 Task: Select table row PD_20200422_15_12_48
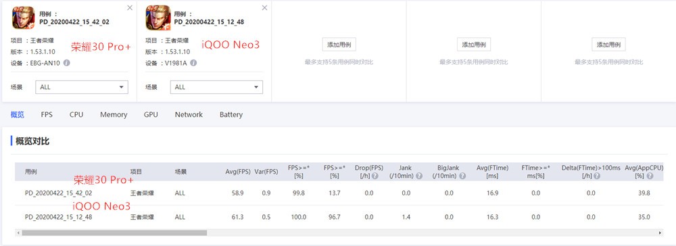(339, 217)
